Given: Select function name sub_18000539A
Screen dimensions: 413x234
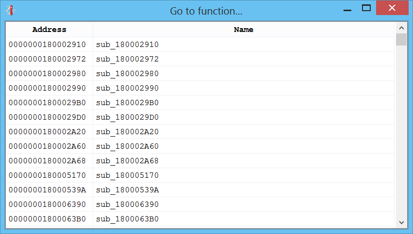Looking at the screenshot, I should click(x=127, y=189).
